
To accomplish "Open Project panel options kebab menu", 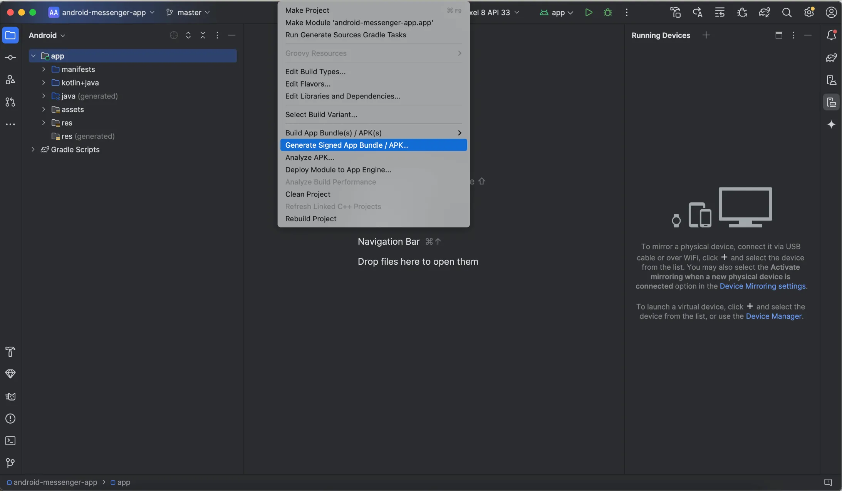I will point(217,35).
